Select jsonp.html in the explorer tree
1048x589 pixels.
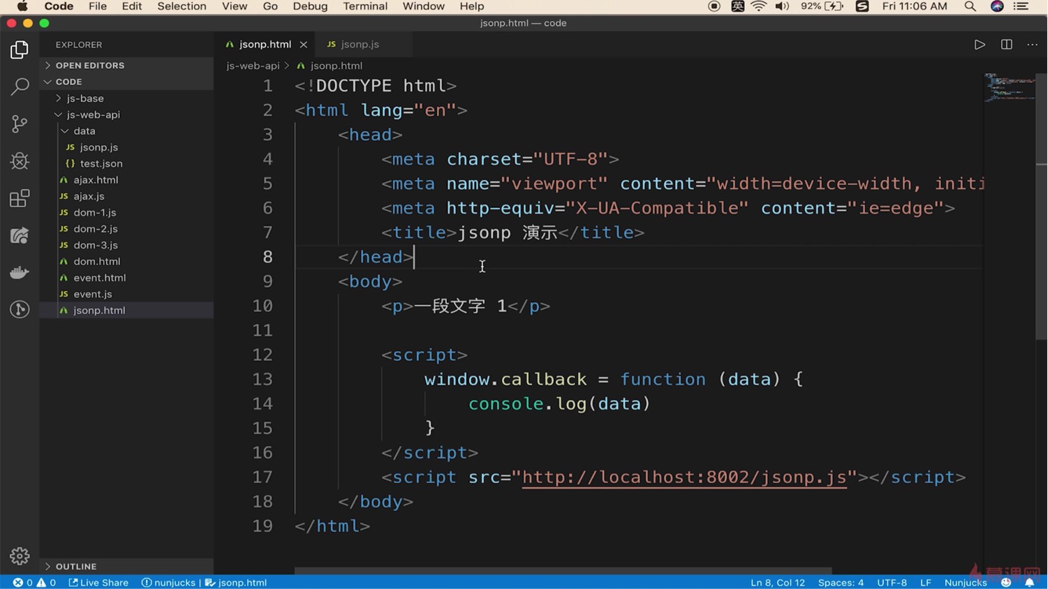pyautogui.click(x=126, y=311)
